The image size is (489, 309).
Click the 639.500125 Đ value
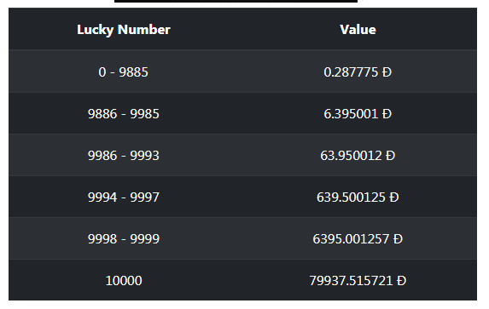(358, 197)
